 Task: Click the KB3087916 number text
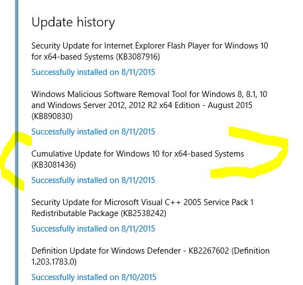tap(138, 57)
